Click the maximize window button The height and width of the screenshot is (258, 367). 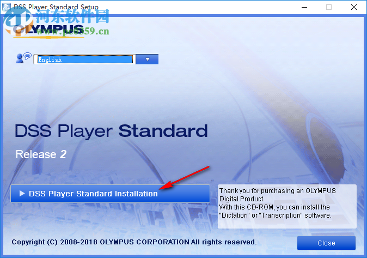coord(329,7)
